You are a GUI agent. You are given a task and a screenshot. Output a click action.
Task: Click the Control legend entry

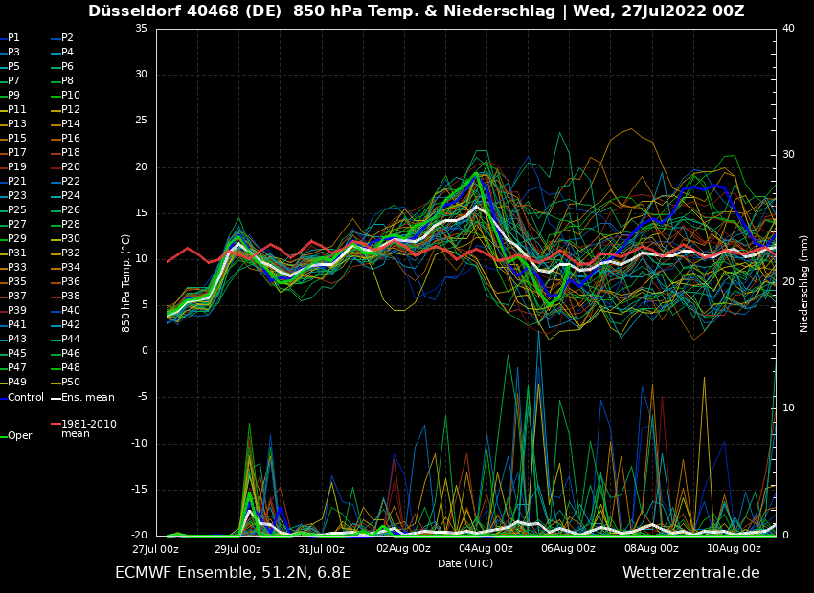[26, 397]
